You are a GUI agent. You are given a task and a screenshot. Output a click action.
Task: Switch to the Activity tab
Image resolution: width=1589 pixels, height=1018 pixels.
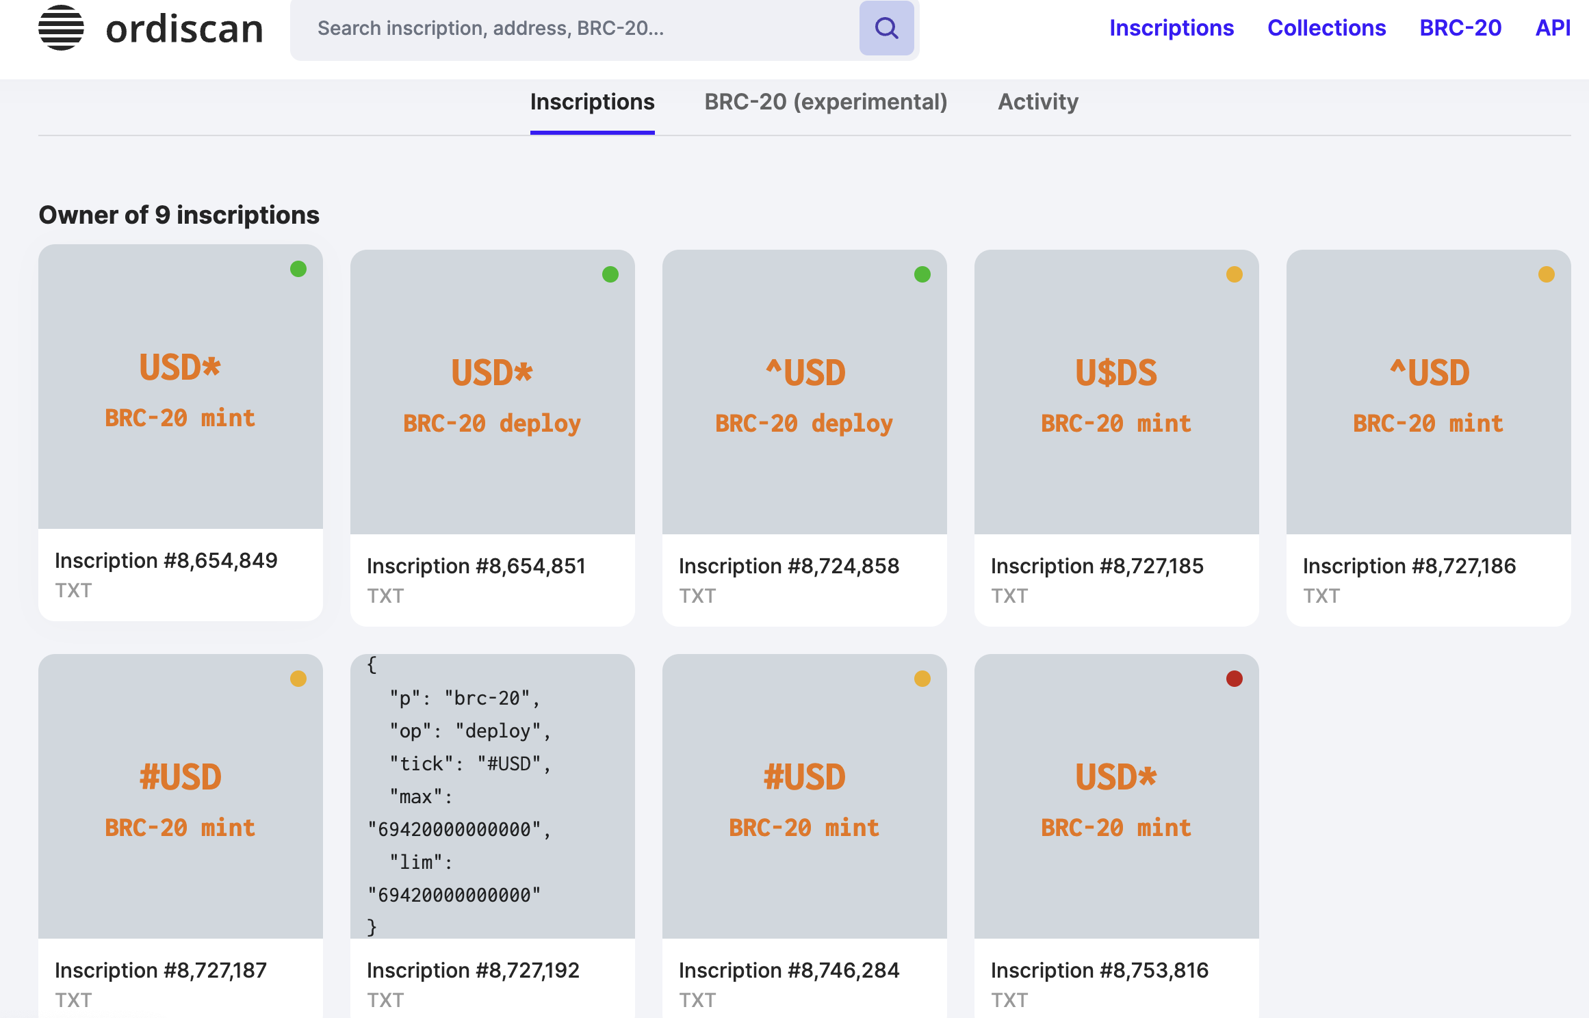click(1037, 102)
